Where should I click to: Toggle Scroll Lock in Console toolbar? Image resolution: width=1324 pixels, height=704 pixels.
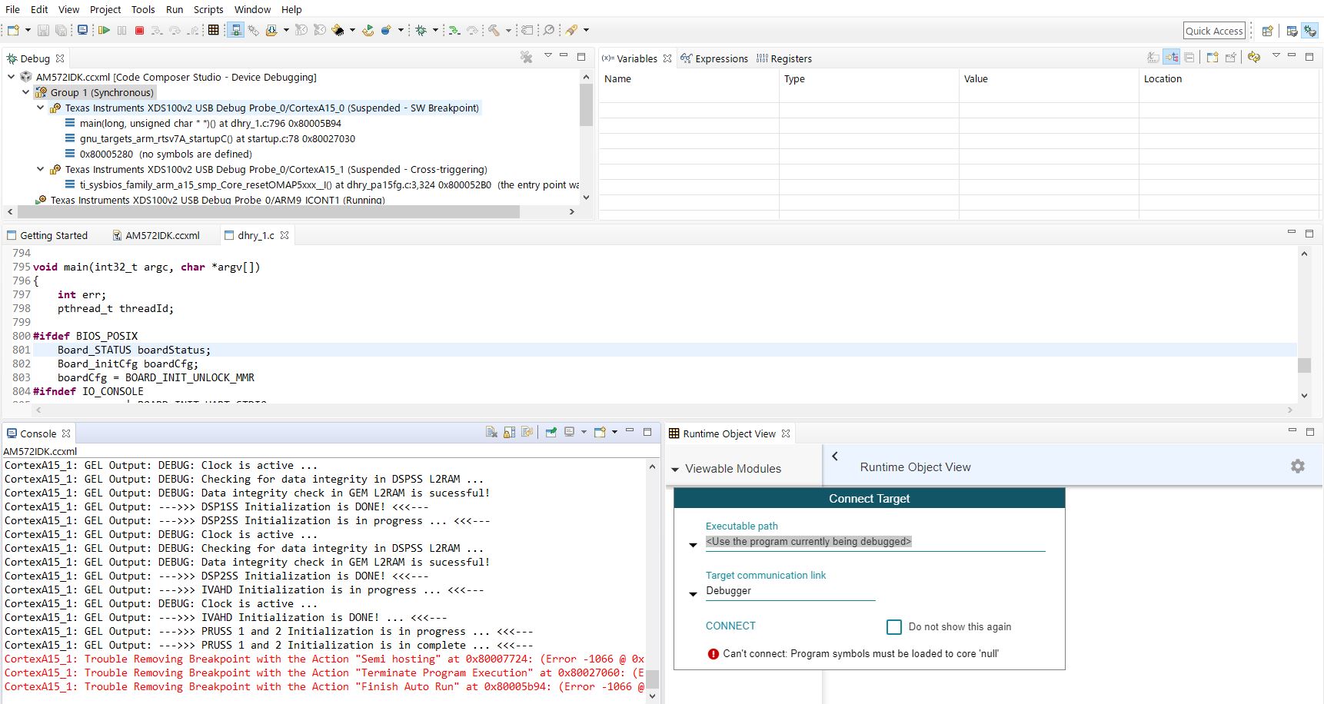point(509,433)
